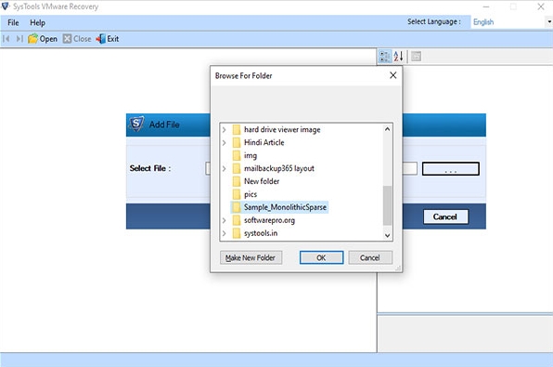The width and height of the screenshot is (553, 367).
Task: Click the SysTools VMware Recovery title bar icon
Action: click(5, 7)
